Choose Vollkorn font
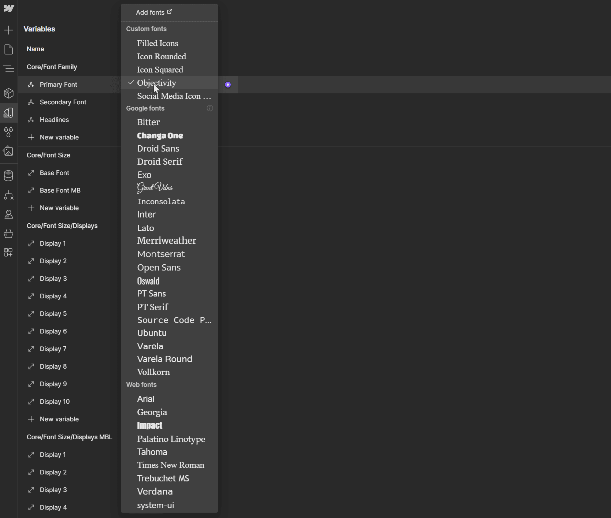Image resolution: width=611 pixels, height=518 pixels. pos(169,372)
